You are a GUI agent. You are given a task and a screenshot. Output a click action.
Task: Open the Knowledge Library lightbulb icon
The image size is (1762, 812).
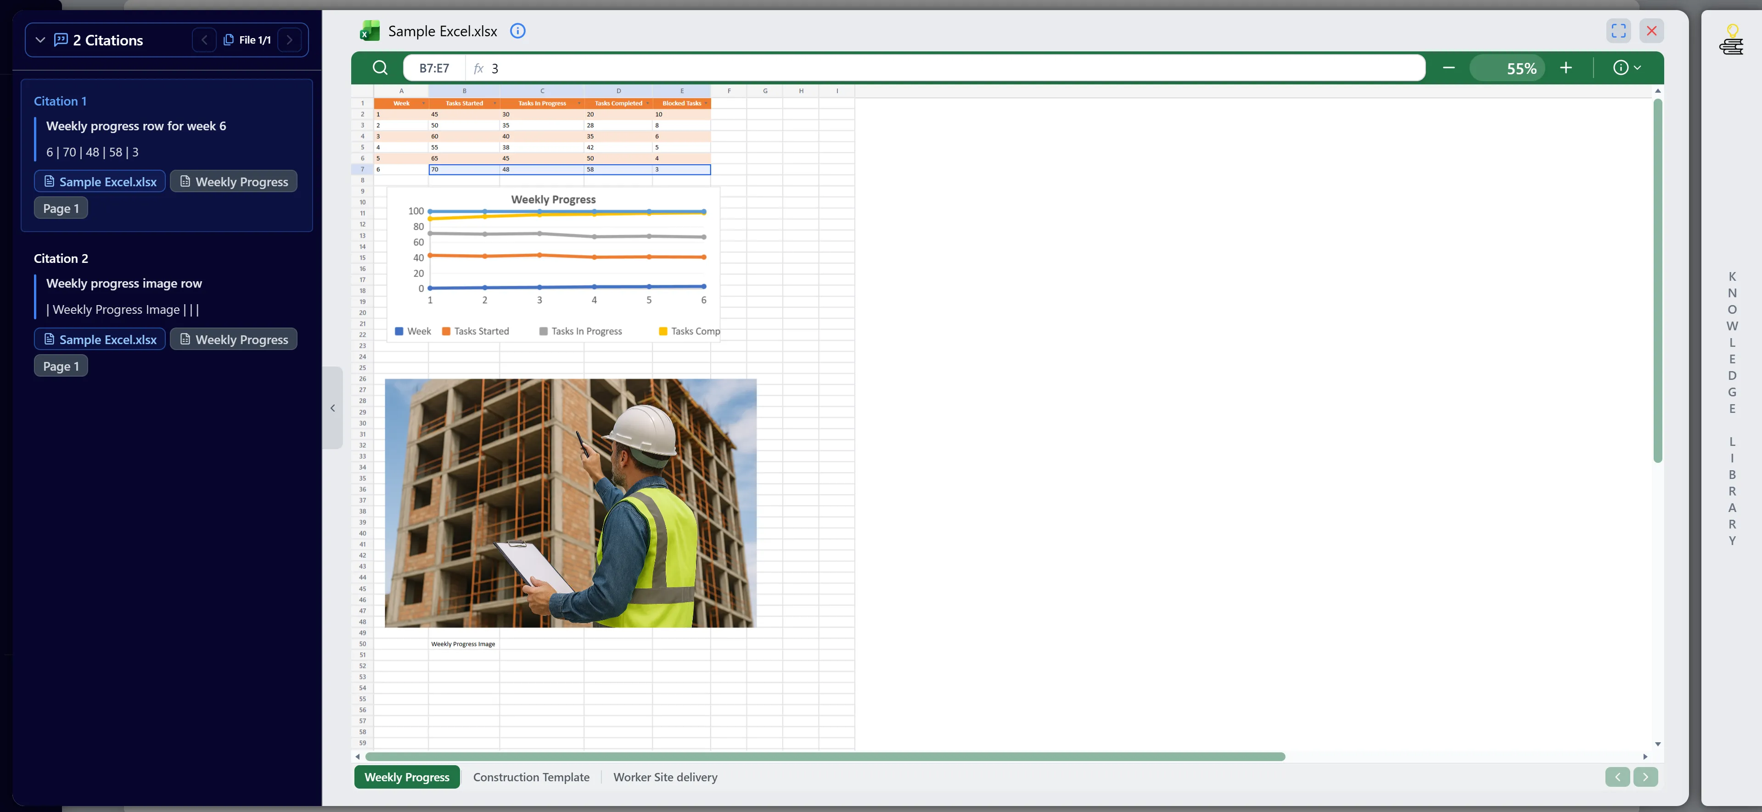point(1732,39)
